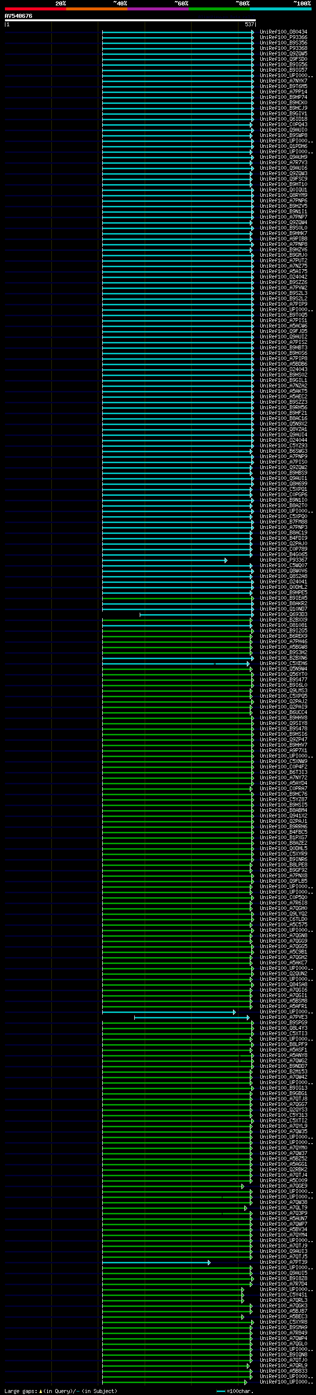The width and height of the screenshot is (316, 1395).
Task: Select hit label UniRef100_Q0IQU1
Action: point(283,190)
